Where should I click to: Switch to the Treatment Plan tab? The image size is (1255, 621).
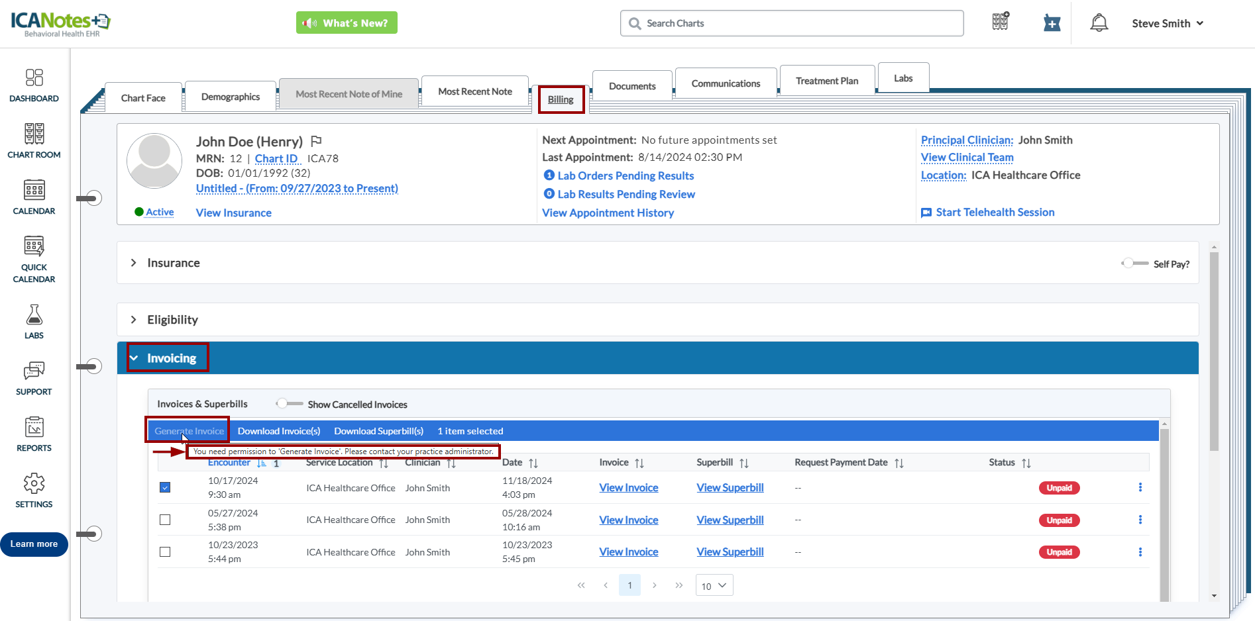point(826,81)
